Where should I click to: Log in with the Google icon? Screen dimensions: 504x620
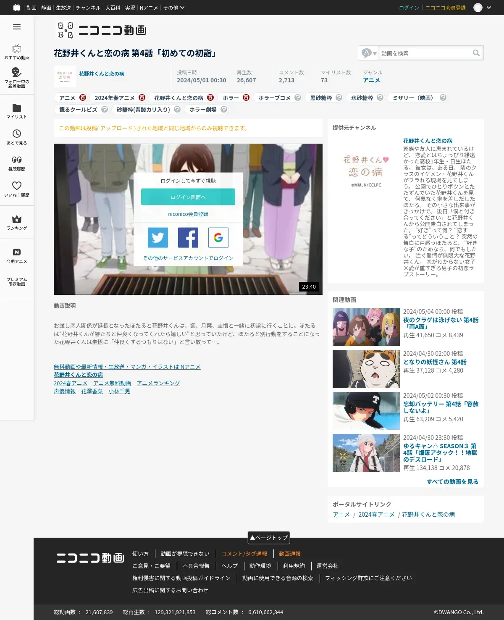pos(218,238)
